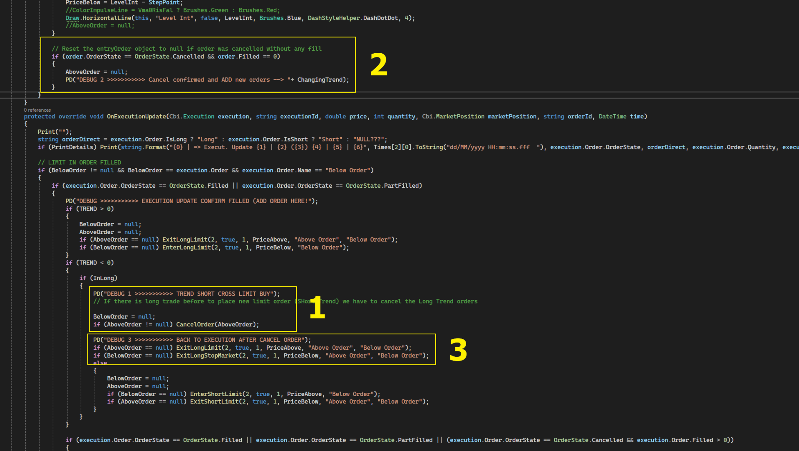Click the orderDirect variable declaration
799x451 pixels.
tap(81, 140)
